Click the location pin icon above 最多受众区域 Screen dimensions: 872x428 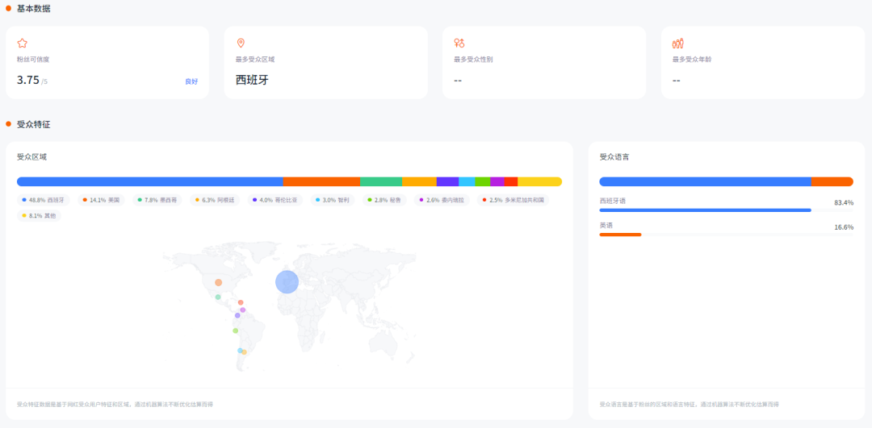click(241, 44)
